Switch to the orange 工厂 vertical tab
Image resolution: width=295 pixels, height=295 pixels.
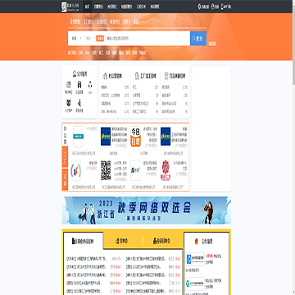[x=65, y=157]
